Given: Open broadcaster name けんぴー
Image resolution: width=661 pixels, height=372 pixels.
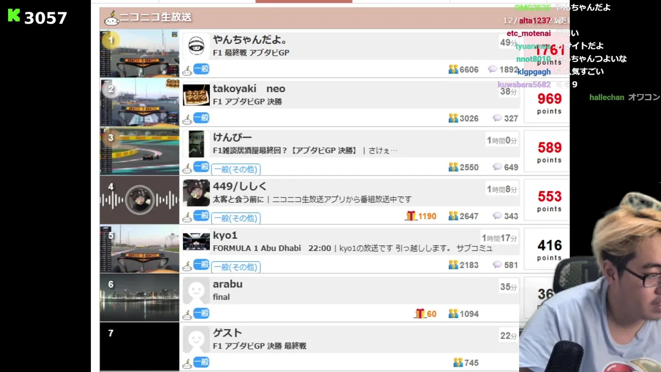Looking at the screenshot, I should pos(232,137).
